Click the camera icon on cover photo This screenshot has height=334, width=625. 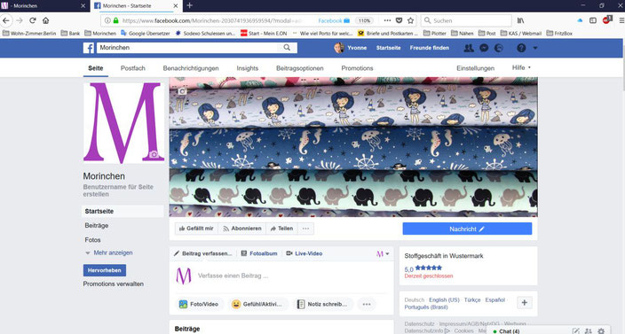tap(182, 91)
